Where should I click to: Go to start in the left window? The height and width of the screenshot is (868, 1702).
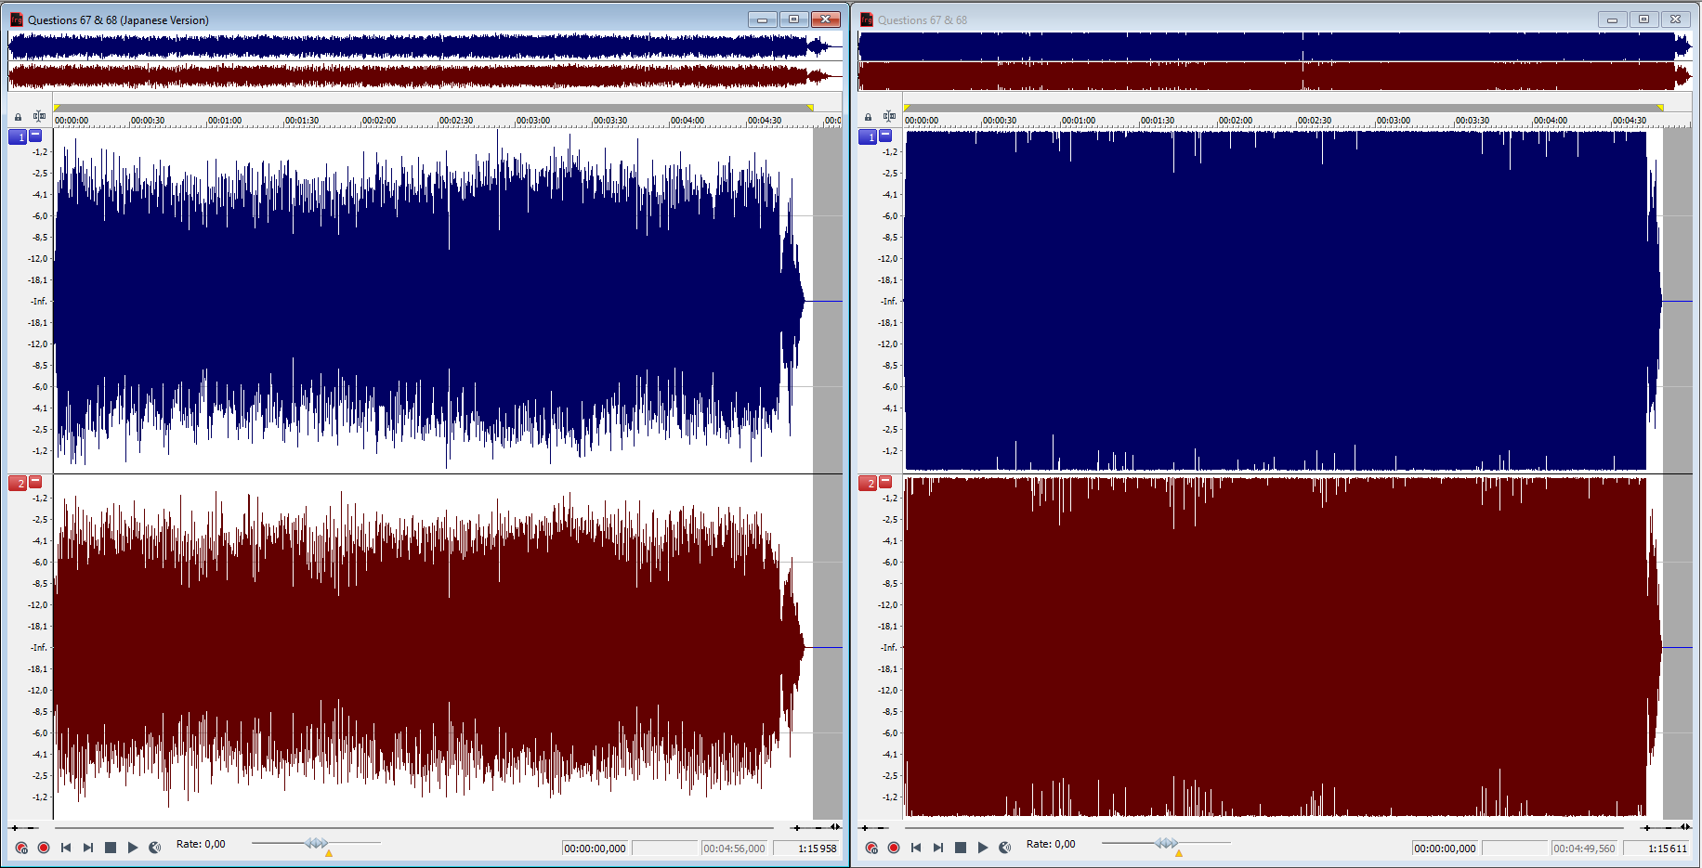[66, 848]
